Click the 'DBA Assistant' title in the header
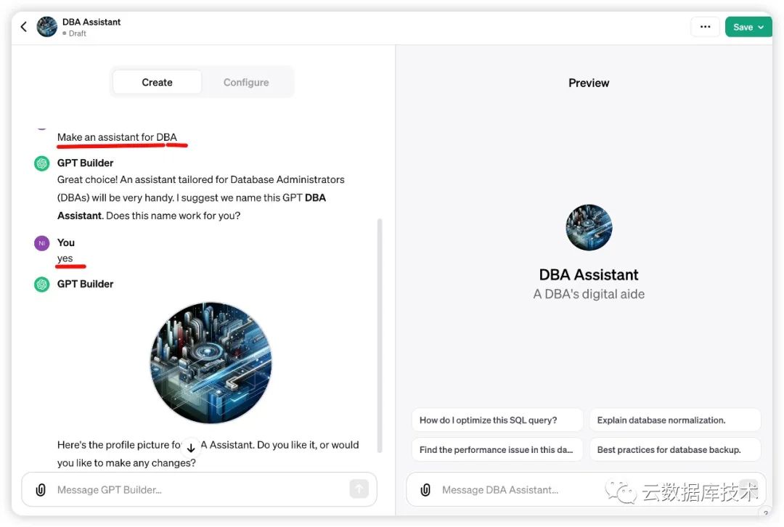784x527 pixels. pos(91,22)
